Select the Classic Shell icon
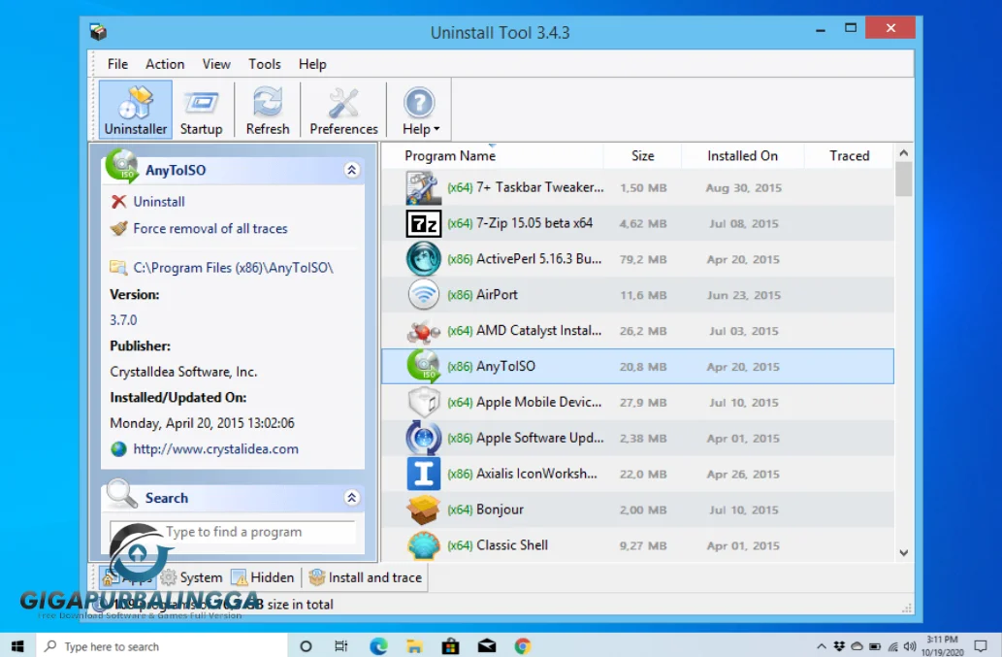1002x657 pixels. point(423,545)
